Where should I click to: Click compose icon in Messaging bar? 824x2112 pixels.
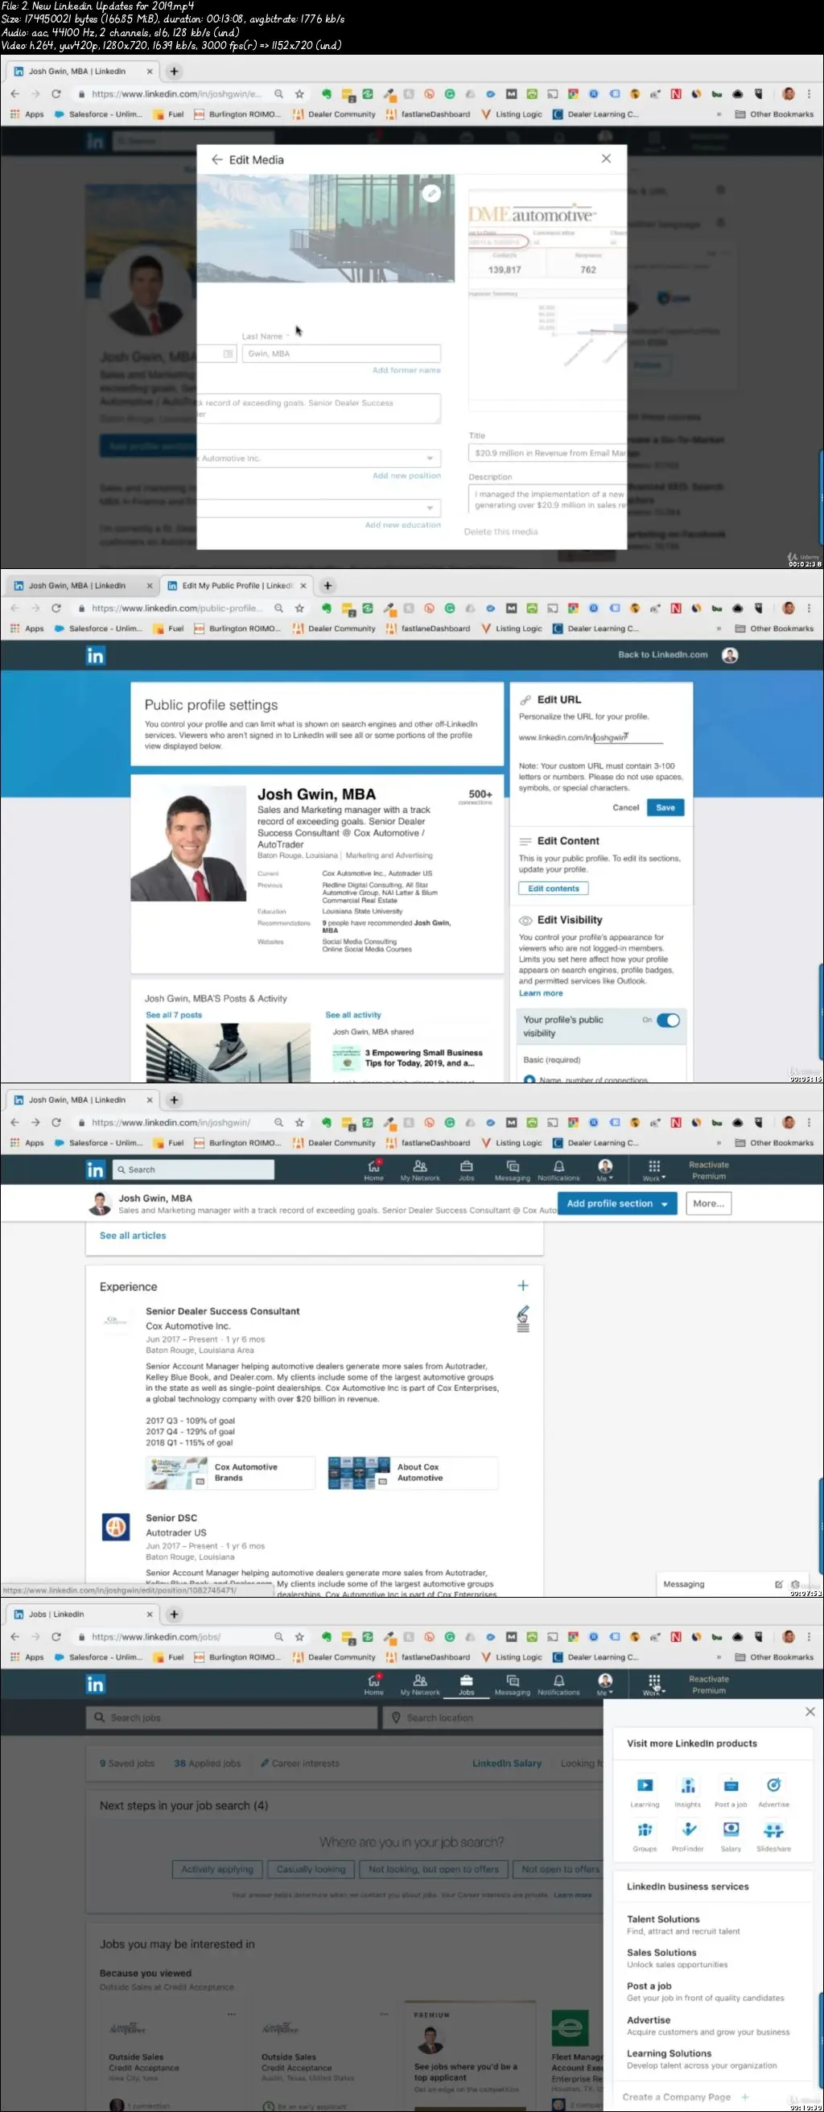779,1583
